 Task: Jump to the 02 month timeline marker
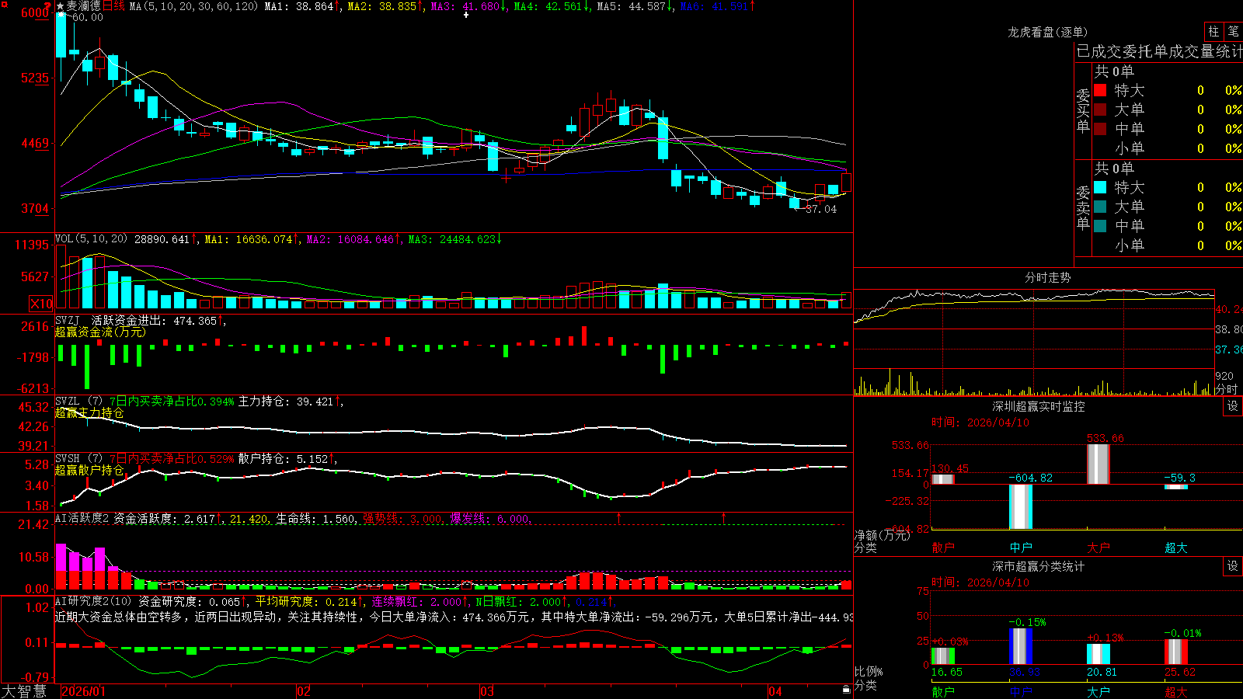[x=304, y=691]
